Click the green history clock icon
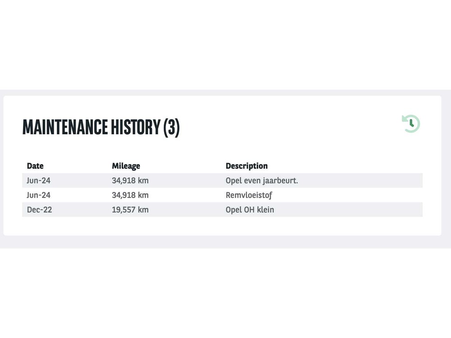 411,123
